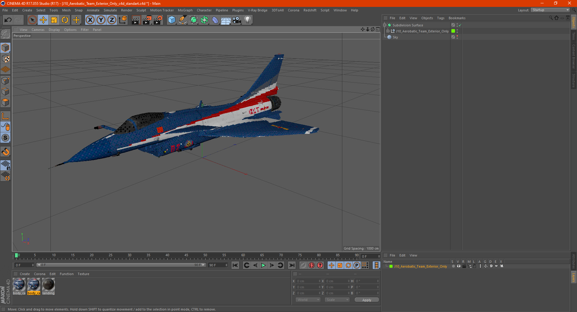
Task: Add a Light object bulb icon
Action: 248,20
